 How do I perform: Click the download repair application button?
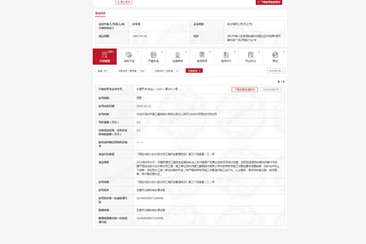pos(245,90)
